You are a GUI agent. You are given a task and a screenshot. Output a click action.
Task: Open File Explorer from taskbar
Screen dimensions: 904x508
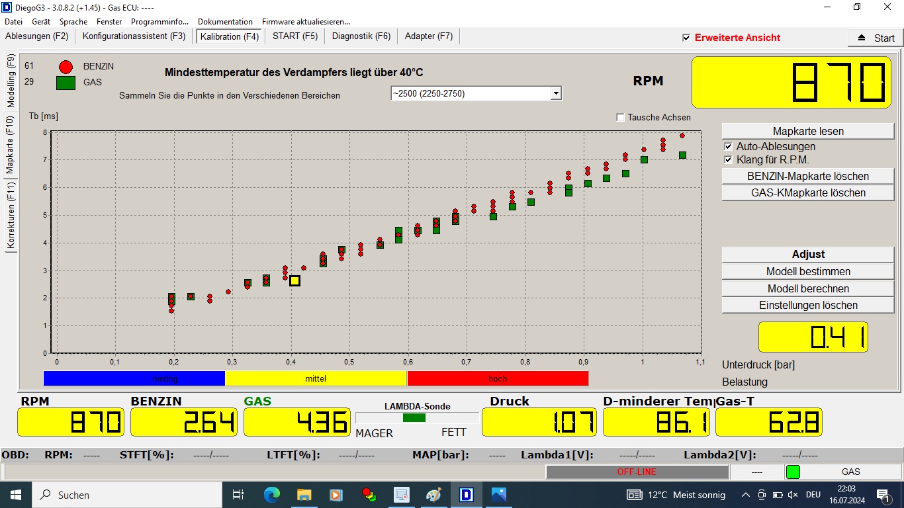(304, 495)
